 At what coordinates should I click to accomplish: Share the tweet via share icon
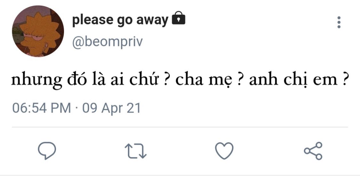tap(313, 150)
